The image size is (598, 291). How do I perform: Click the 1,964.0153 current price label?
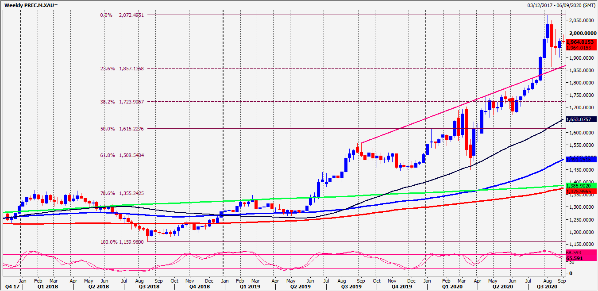click(581, 42)
